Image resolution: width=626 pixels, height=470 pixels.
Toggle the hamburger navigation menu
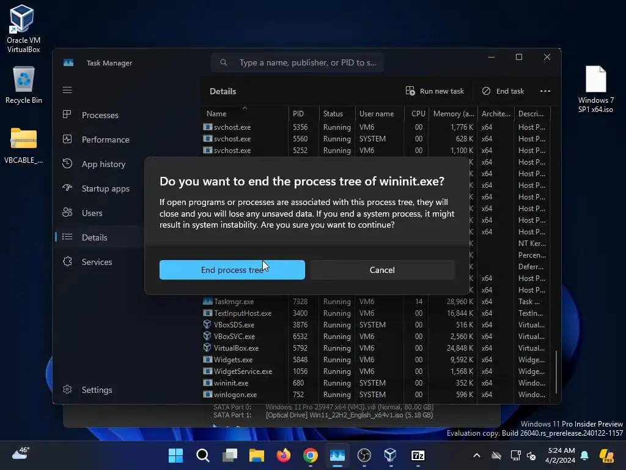click(67, 90)
